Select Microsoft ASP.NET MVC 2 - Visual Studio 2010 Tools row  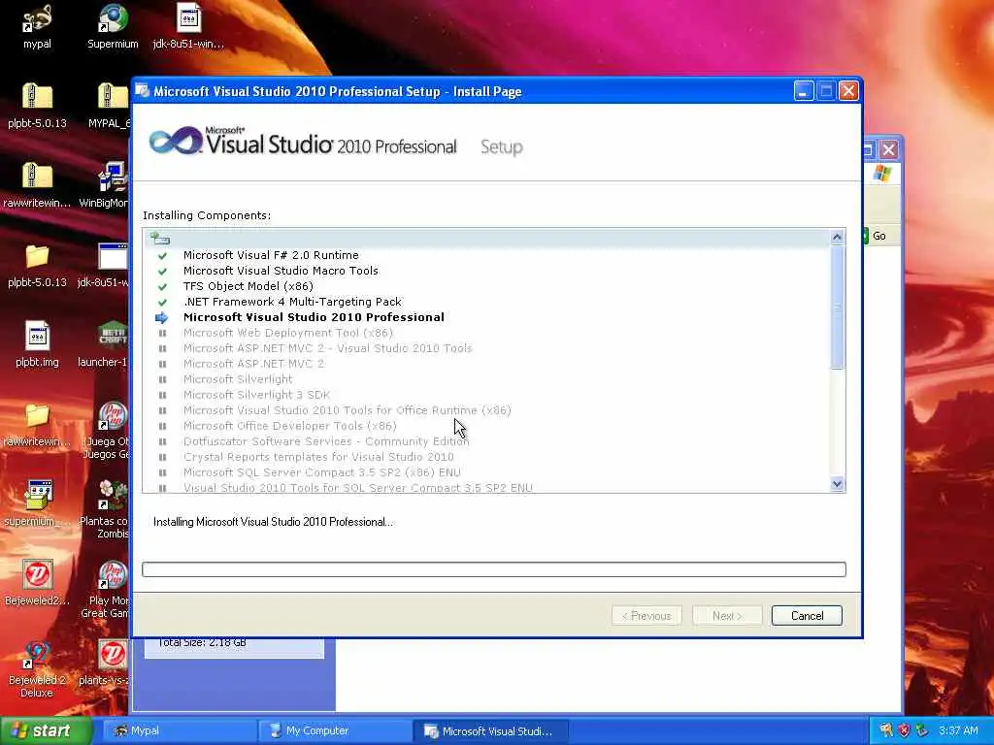(x=487, y=348)
